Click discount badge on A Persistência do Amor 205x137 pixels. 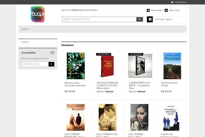click(x=136, y=54)
